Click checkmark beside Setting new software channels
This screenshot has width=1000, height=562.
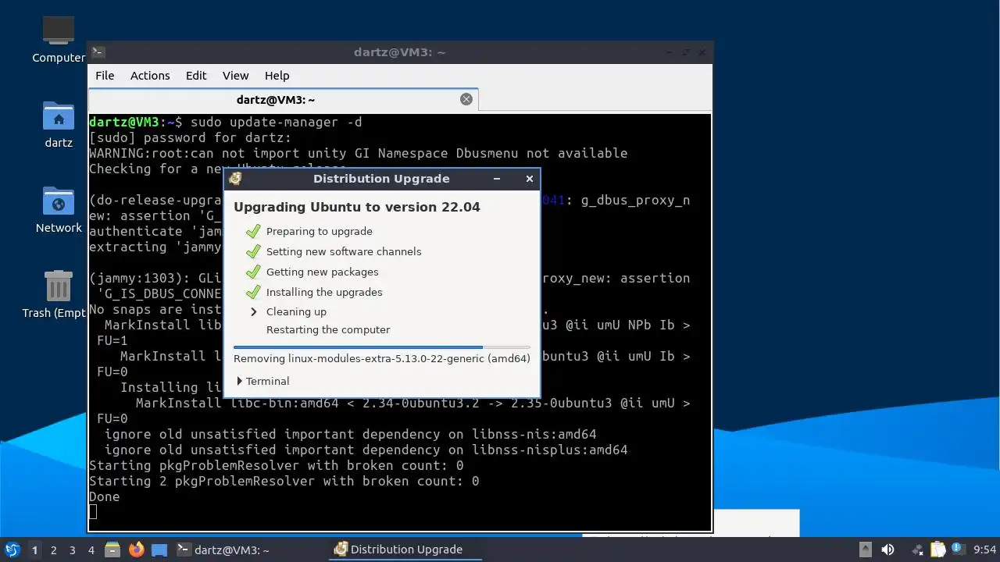coord(252,251)
